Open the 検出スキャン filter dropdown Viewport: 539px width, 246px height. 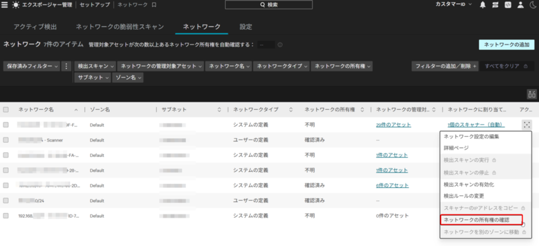[95, 66]
